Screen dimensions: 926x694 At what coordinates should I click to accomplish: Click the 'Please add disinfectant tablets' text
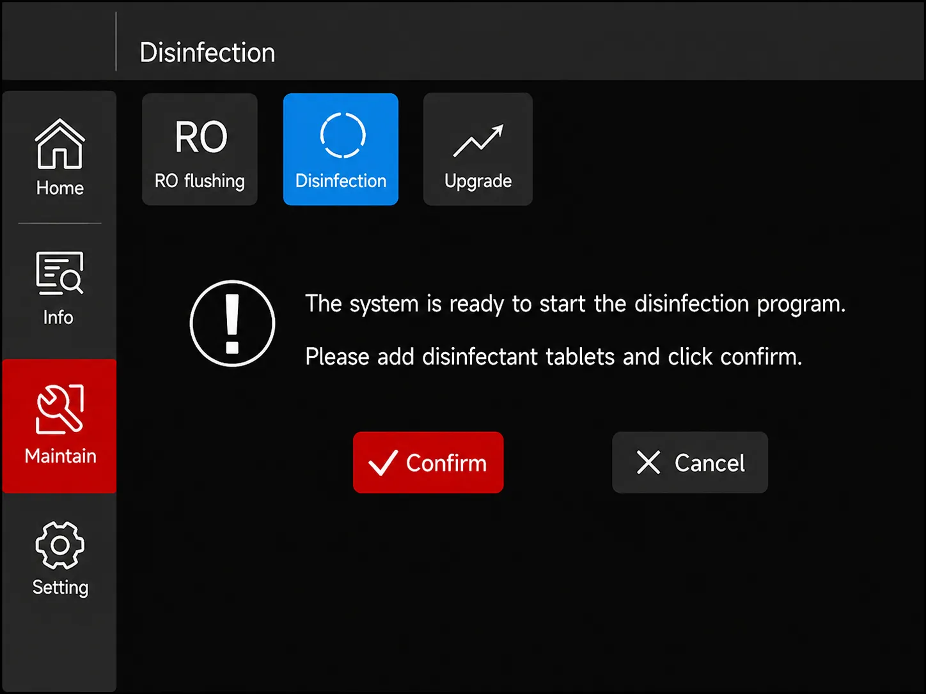tap(553, 357)
